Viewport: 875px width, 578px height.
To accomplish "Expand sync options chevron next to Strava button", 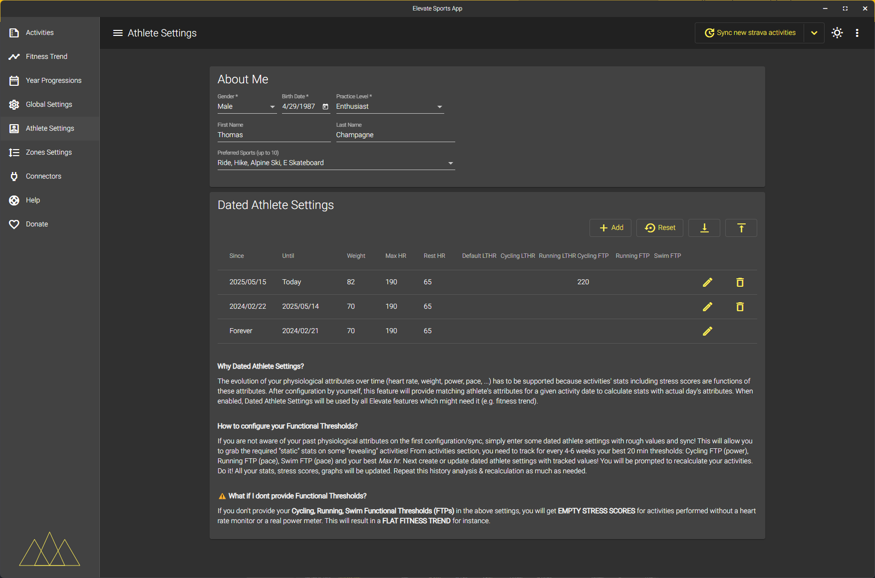I will pyautogui.click(x=814, y=32).
